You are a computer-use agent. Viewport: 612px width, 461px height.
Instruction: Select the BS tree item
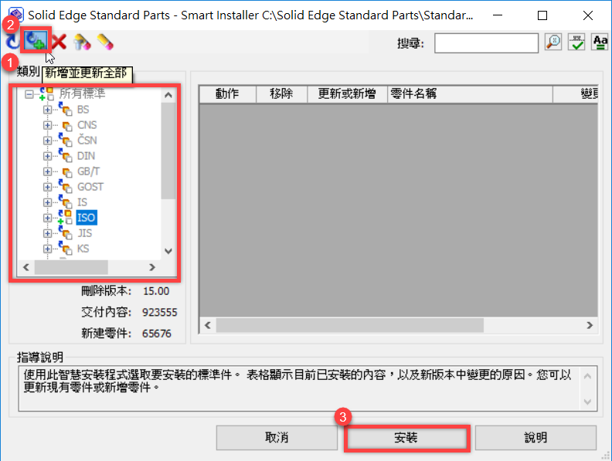point(83,110)
